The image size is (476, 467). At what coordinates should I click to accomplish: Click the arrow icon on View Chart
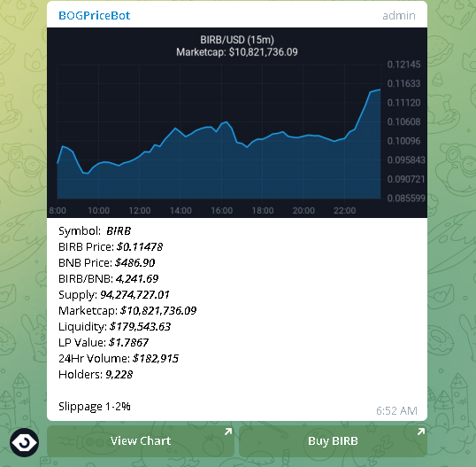(228, 432)
